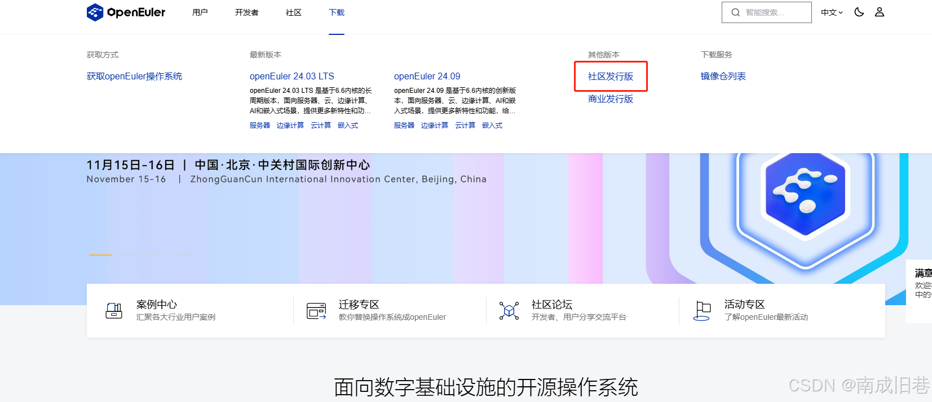Viewport: 932px width, 402px height.
Task: Click 服务器 under openEuler 24.09
Action: click(x=404, y=125)
